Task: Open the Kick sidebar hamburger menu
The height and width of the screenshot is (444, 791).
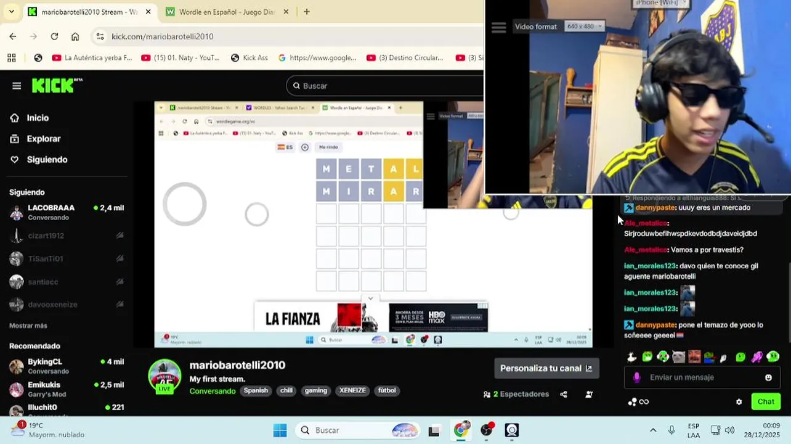Action: point(17,86)
